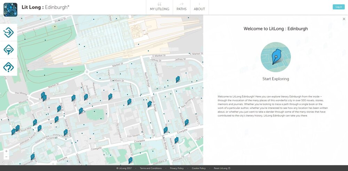The image size is (348, 171).
Task: Click the Lit Long : Edinburgh site title
Action: [x=45, y=7]
